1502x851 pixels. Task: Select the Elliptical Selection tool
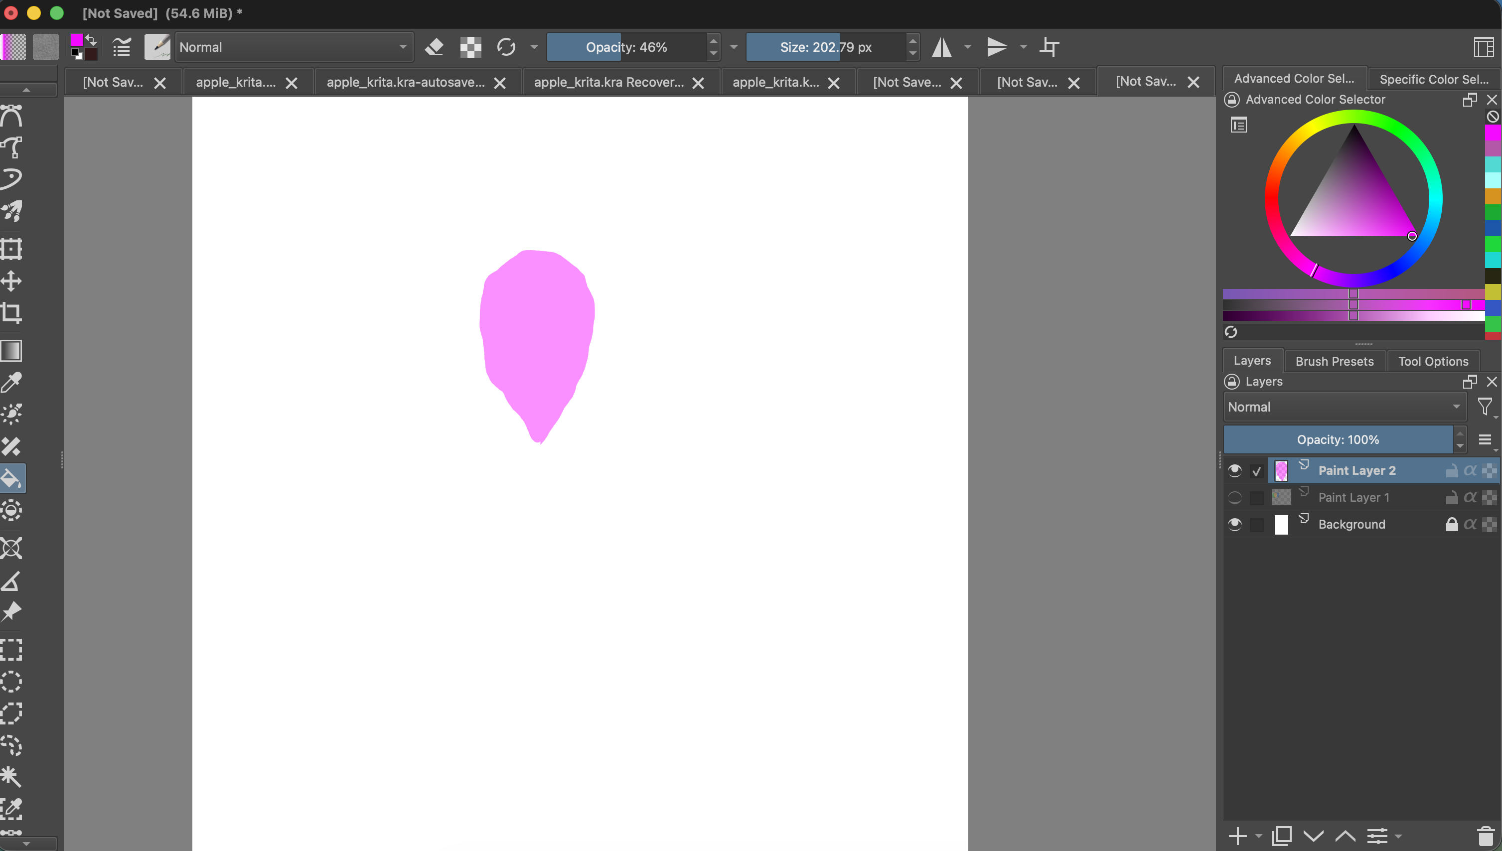(x=11, y=681)
